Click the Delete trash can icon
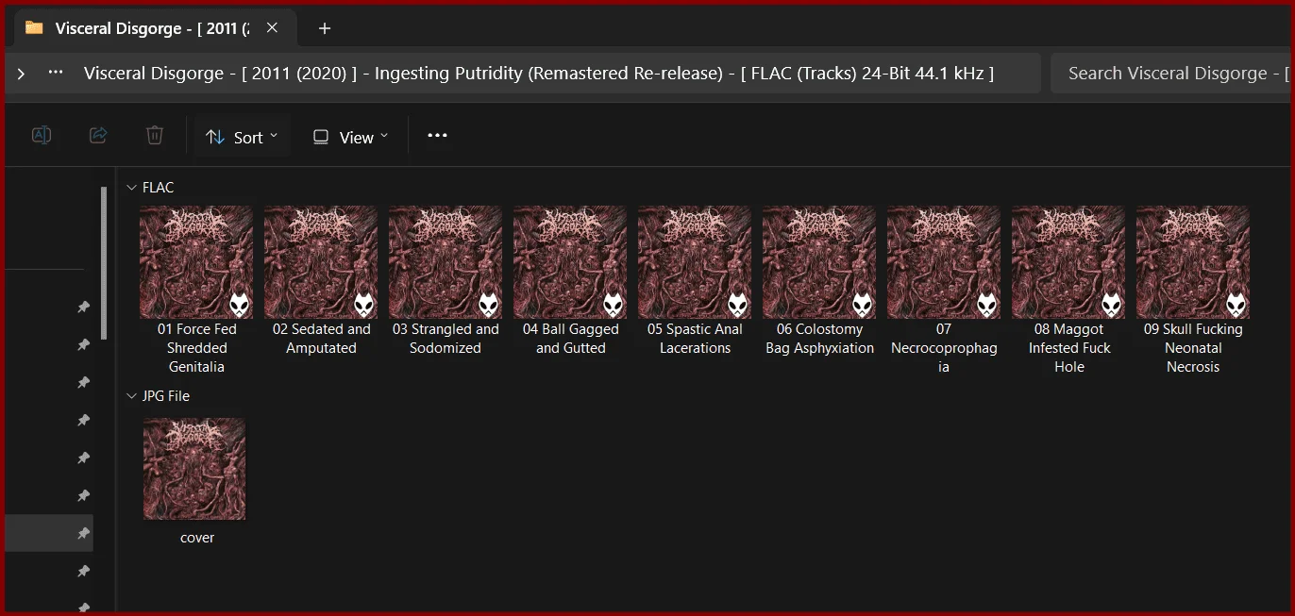The image size is (1295, 616). coord(155,136)
